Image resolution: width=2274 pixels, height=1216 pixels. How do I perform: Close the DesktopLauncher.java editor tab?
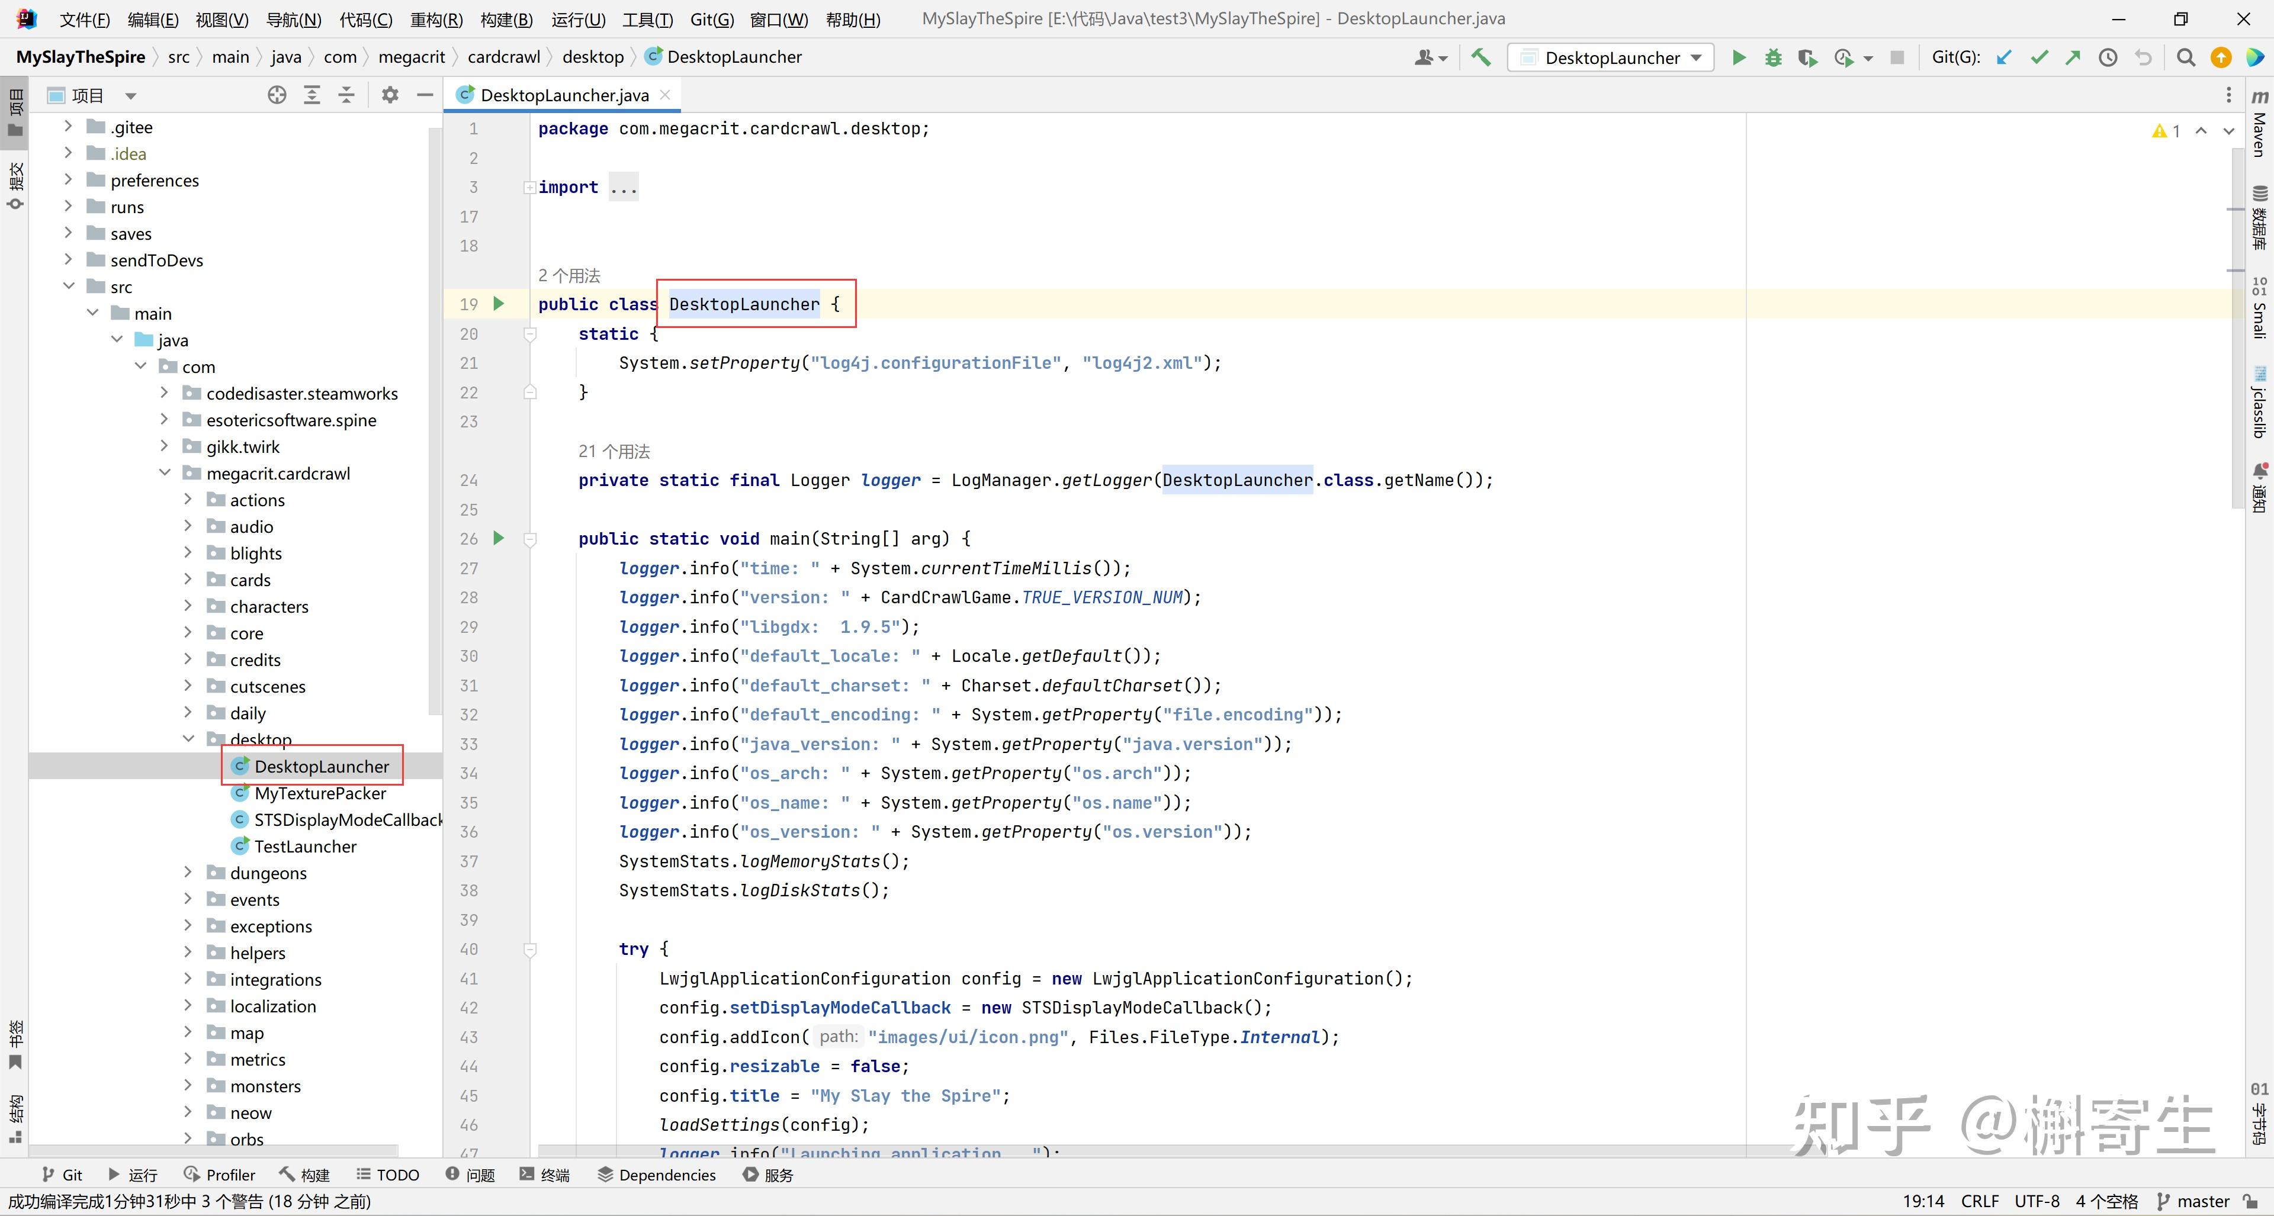click(666, 94)
